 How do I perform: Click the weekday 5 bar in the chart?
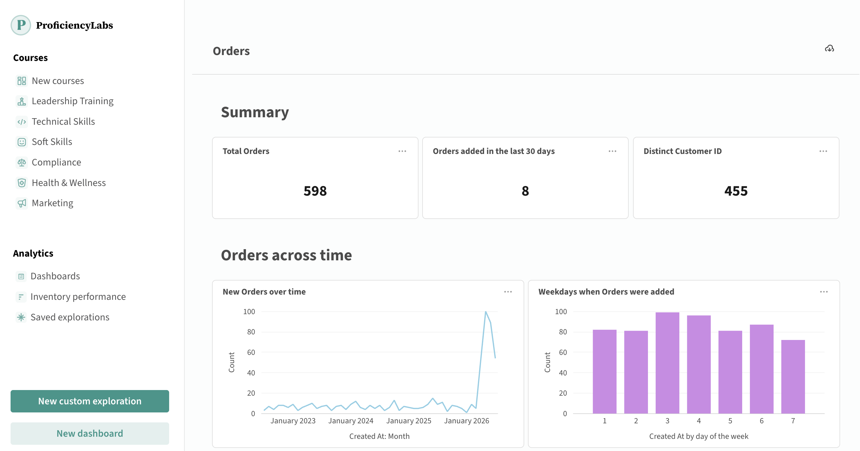pos(730,372)
